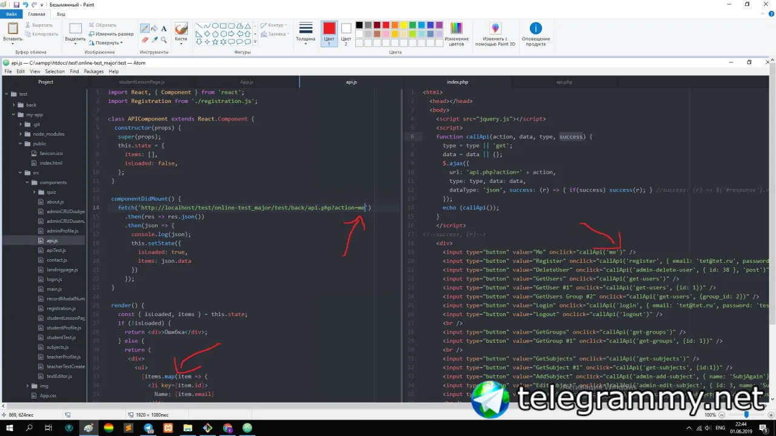This screenshot has width=776, height=436.
Task: Open Изменить размер (resize) dialog
Action: click(x=111, y=34)
